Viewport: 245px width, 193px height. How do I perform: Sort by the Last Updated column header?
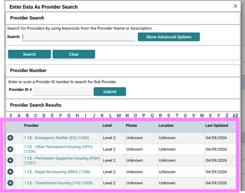[216, 125]
